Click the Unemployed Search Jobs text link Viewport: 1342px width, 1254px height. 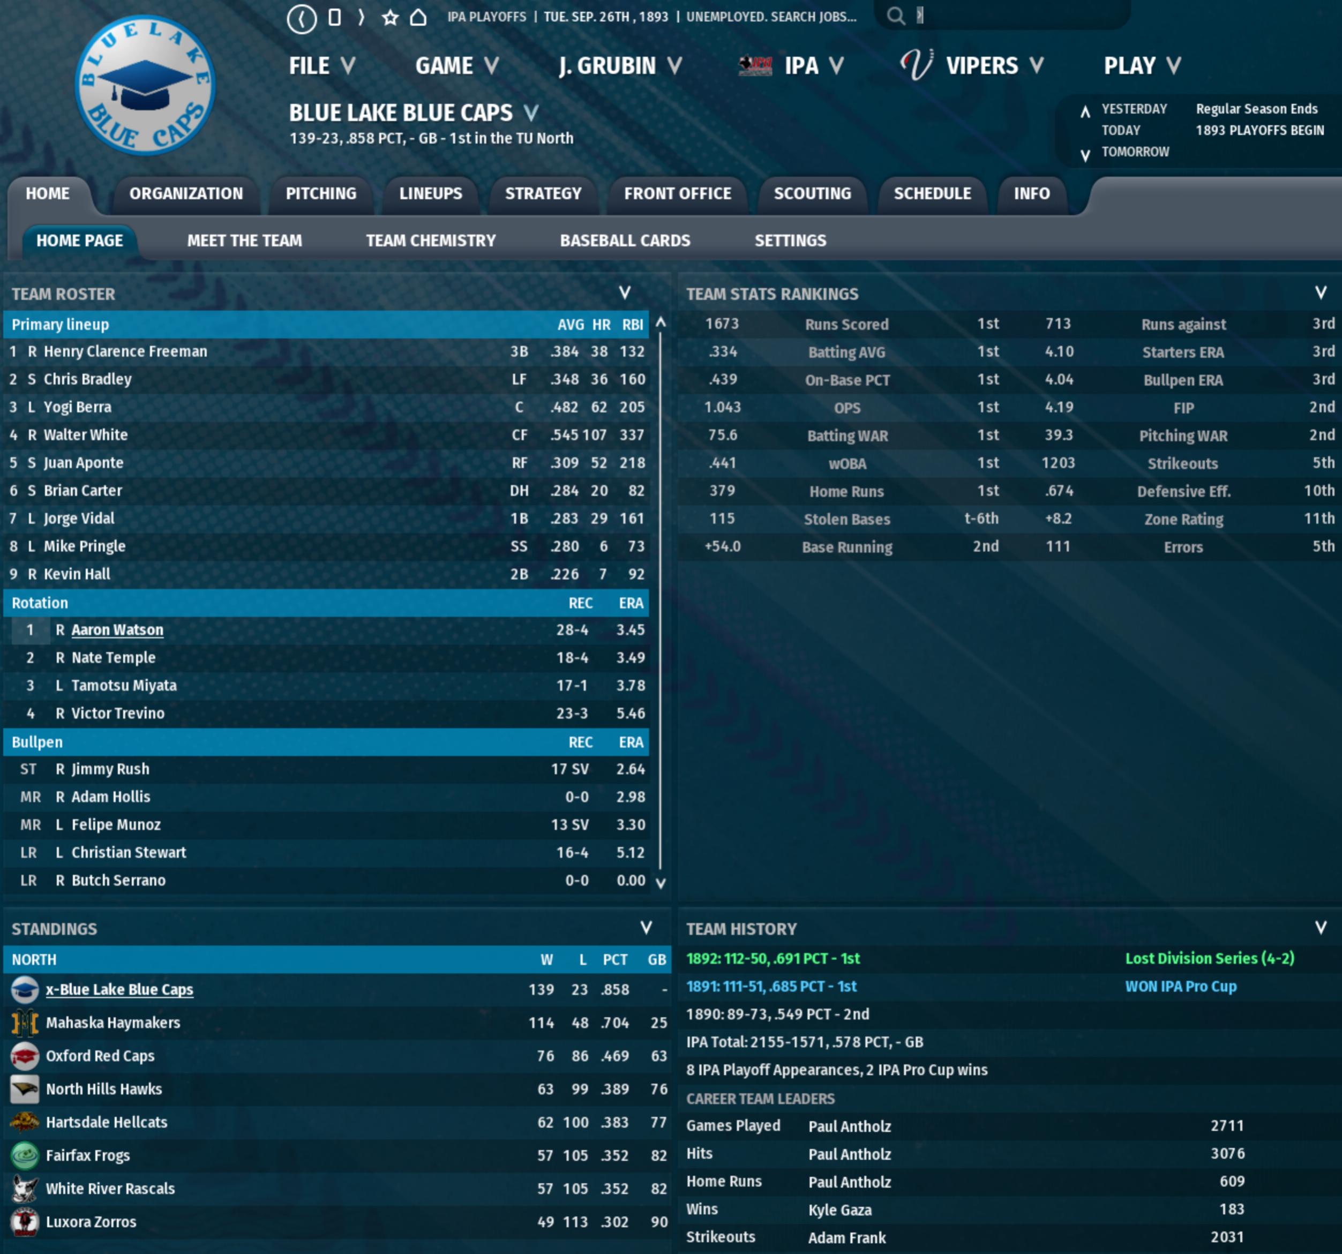click(x=771, y=17)
